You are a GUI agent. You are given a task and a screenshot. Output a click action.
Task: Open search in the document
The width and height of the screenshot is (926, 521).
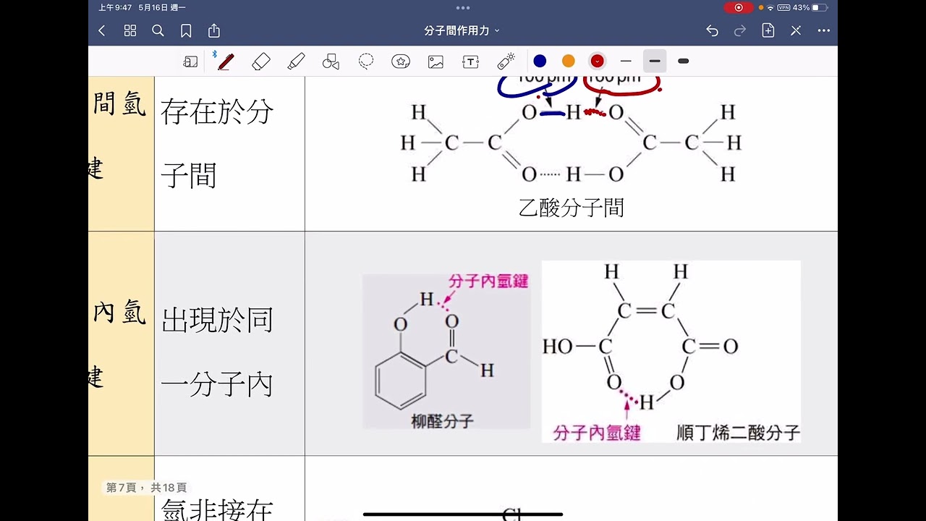[x=158, y=30]
